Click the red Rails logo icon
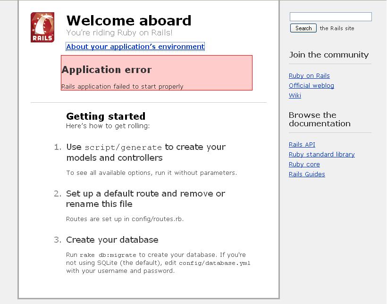Screen dimensions: 387x304 pos(42,27)
